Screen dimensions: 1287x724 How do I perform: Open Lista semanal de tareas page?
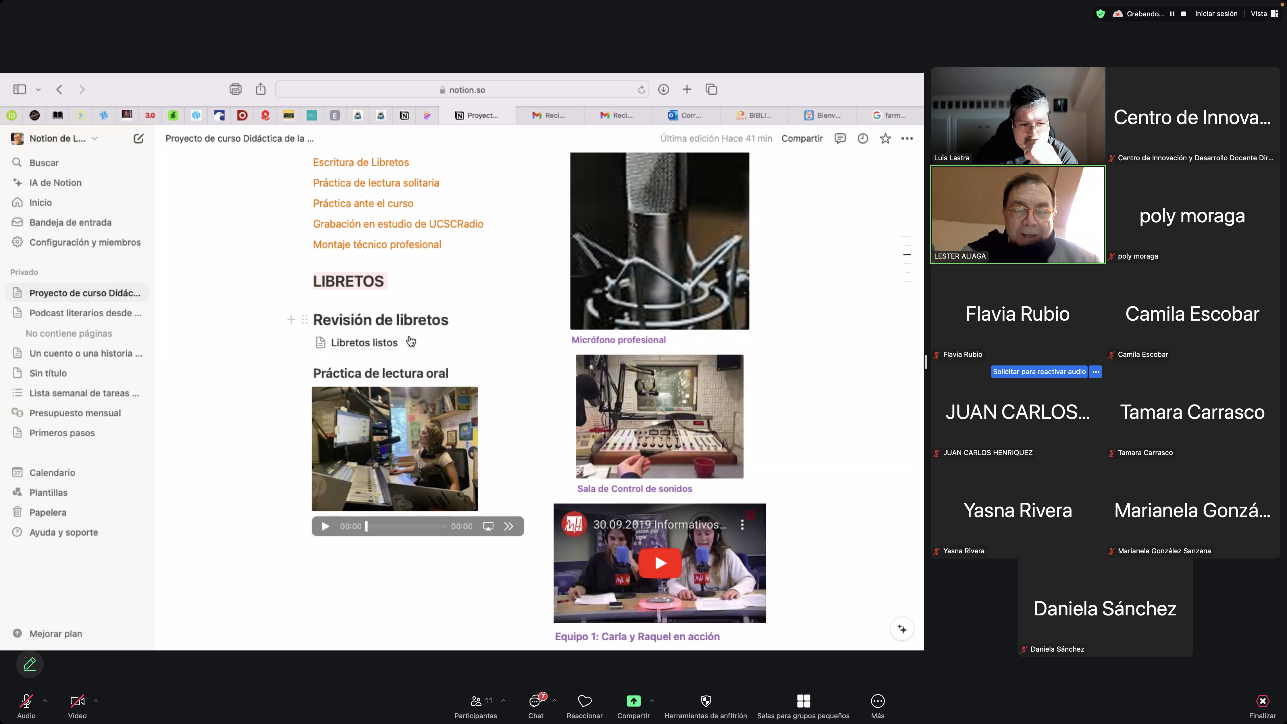pyautogui.click(x=78, y=393)
